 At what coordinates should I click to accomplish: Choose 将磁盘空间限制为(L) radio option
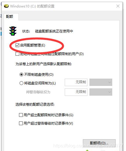[x=21, y=83]
